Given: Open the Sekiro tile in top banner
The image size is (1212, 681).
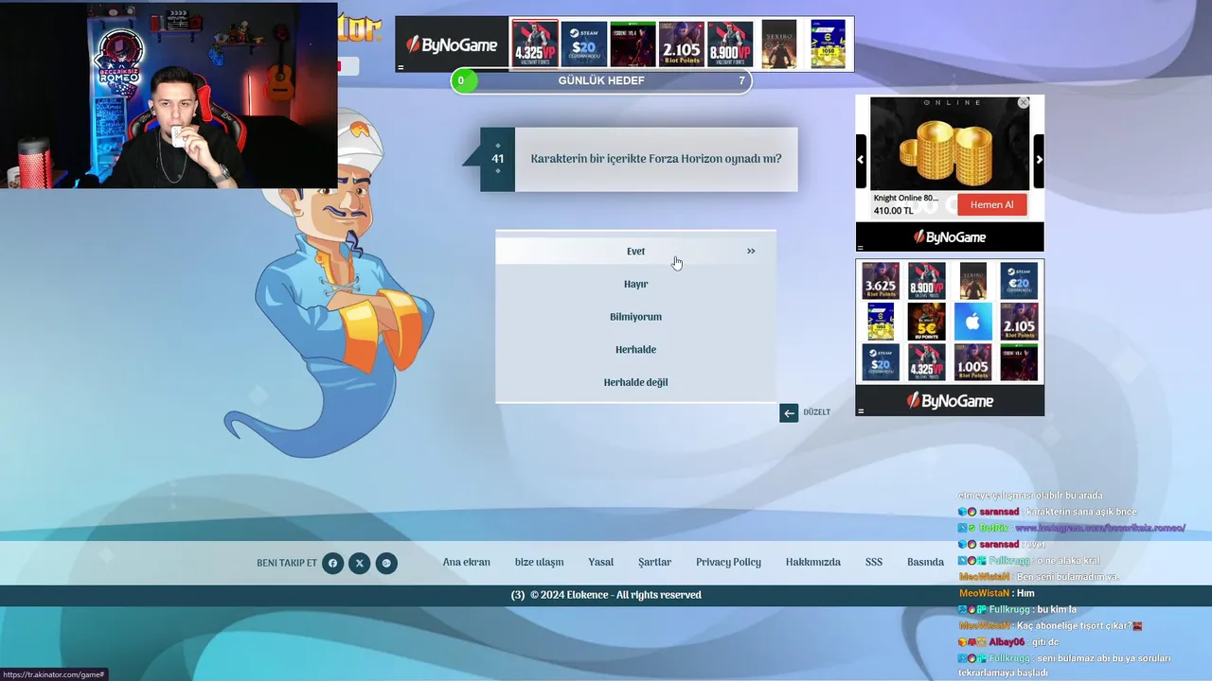Looking at the screenshot, I should pos(779,44).
